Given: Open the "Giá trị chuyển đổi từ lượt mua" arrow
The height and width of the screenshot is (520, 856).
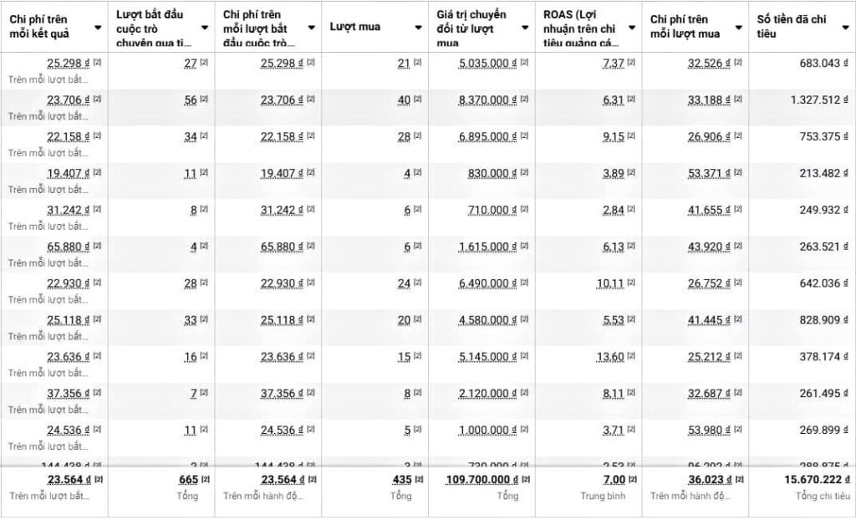Looking at the screenshot, I should coord(525,28).
